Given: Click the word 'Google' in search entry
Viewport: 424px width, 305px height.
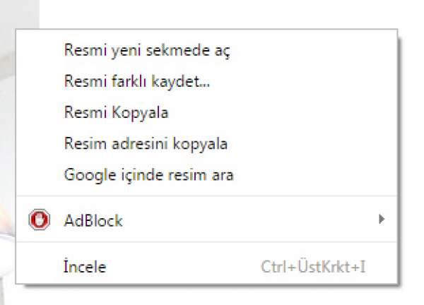Looking at the screenshot, I should pyautogui.click(x=90, y=175).
